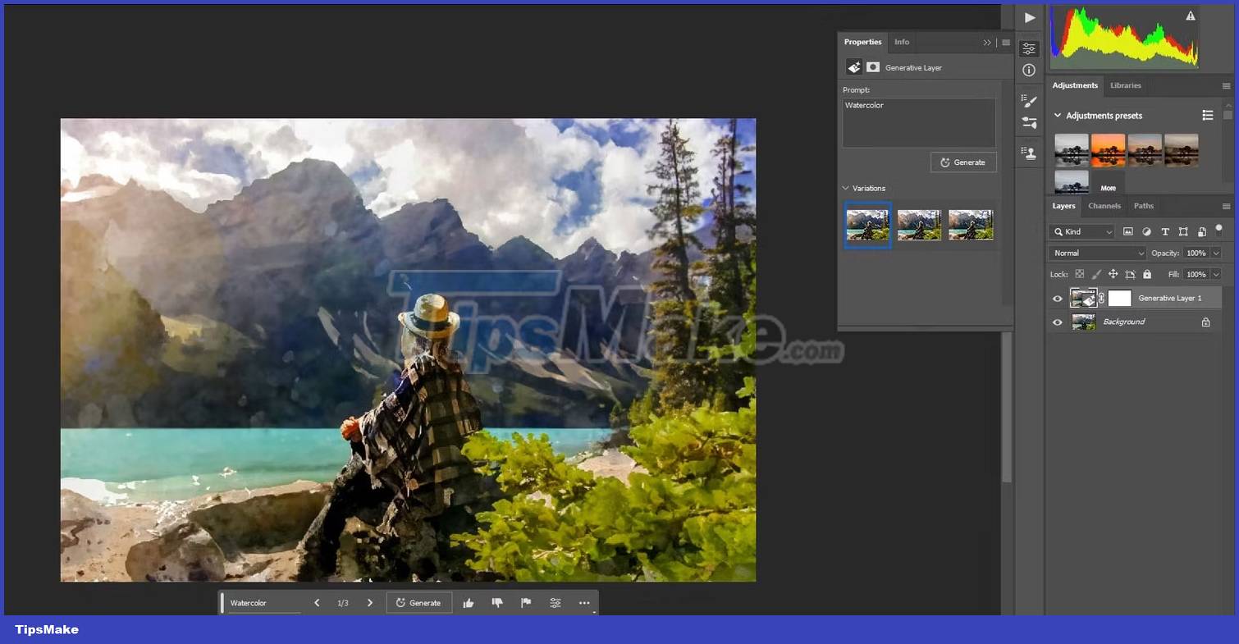The width and height of the screenshot is (1239, 644).
Task: Select the second watercolor variation thumbnail
Action: click(x=918, y=225)
